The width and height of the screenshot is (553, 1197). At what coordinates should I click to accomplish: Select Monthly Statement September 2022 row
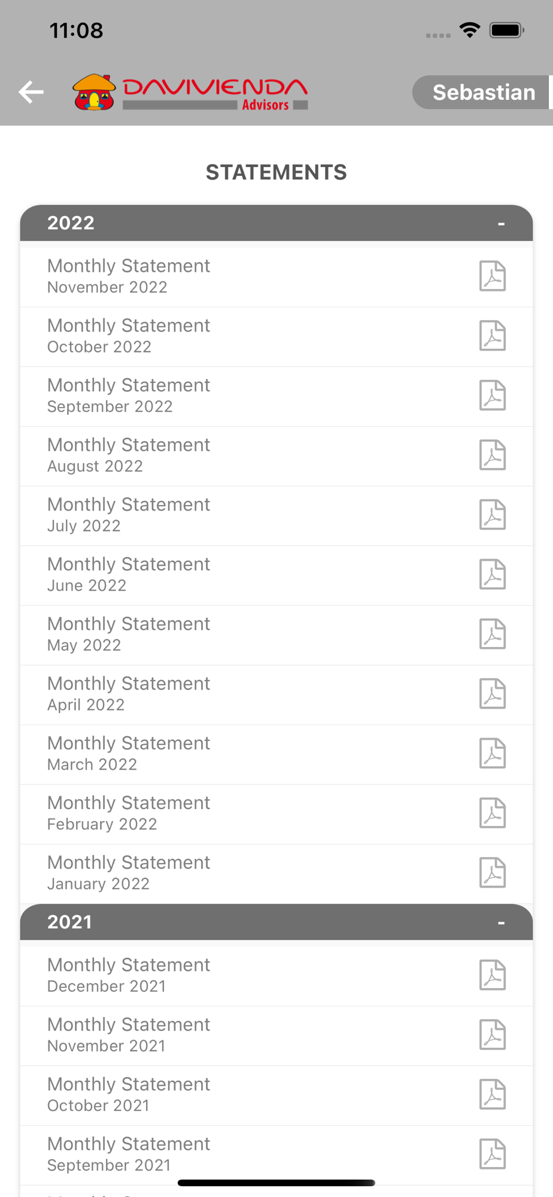click(x=276, y=396)
